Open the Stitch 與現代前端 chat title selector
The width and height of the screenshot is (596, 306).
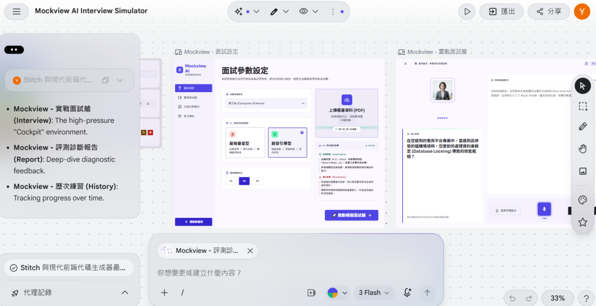click(69, 80)
